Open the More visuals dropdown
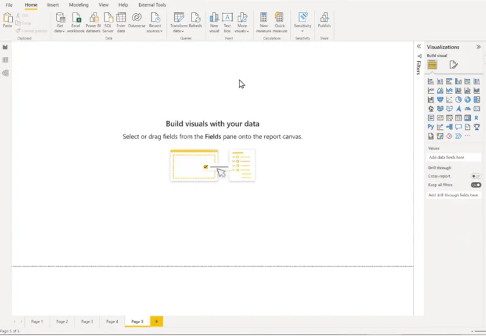 tap(242, 22)
